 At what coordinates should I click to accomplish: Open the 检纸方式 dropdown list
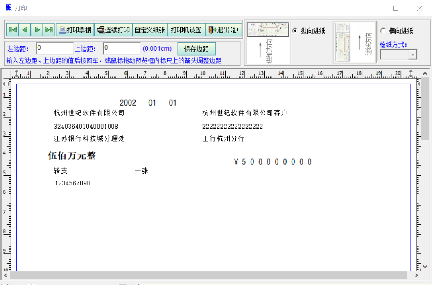pos(412,54)
